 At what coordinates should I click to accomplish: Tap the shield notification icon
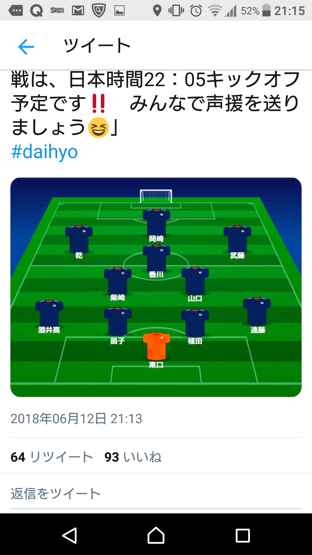pos(99,11)
